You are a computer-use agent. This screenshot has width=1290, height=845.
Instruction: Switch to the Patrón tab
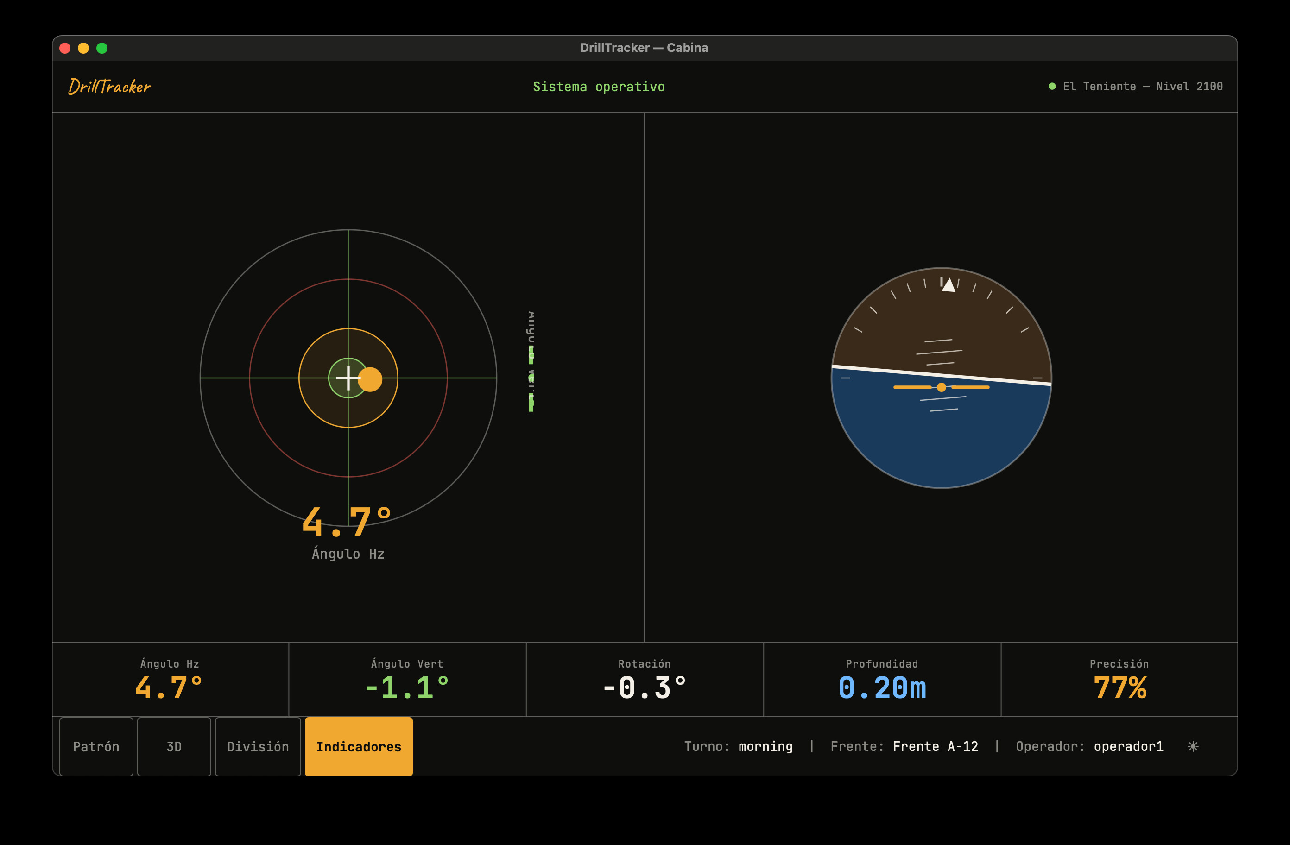[x=96, y=746]
